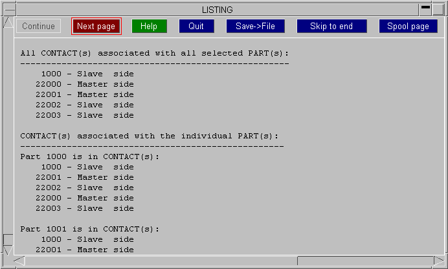Image resolution: width=448 pixels, height=269 pixels.
Task: Click the vertical scrollbar up arrow
Action: (8, 22)
